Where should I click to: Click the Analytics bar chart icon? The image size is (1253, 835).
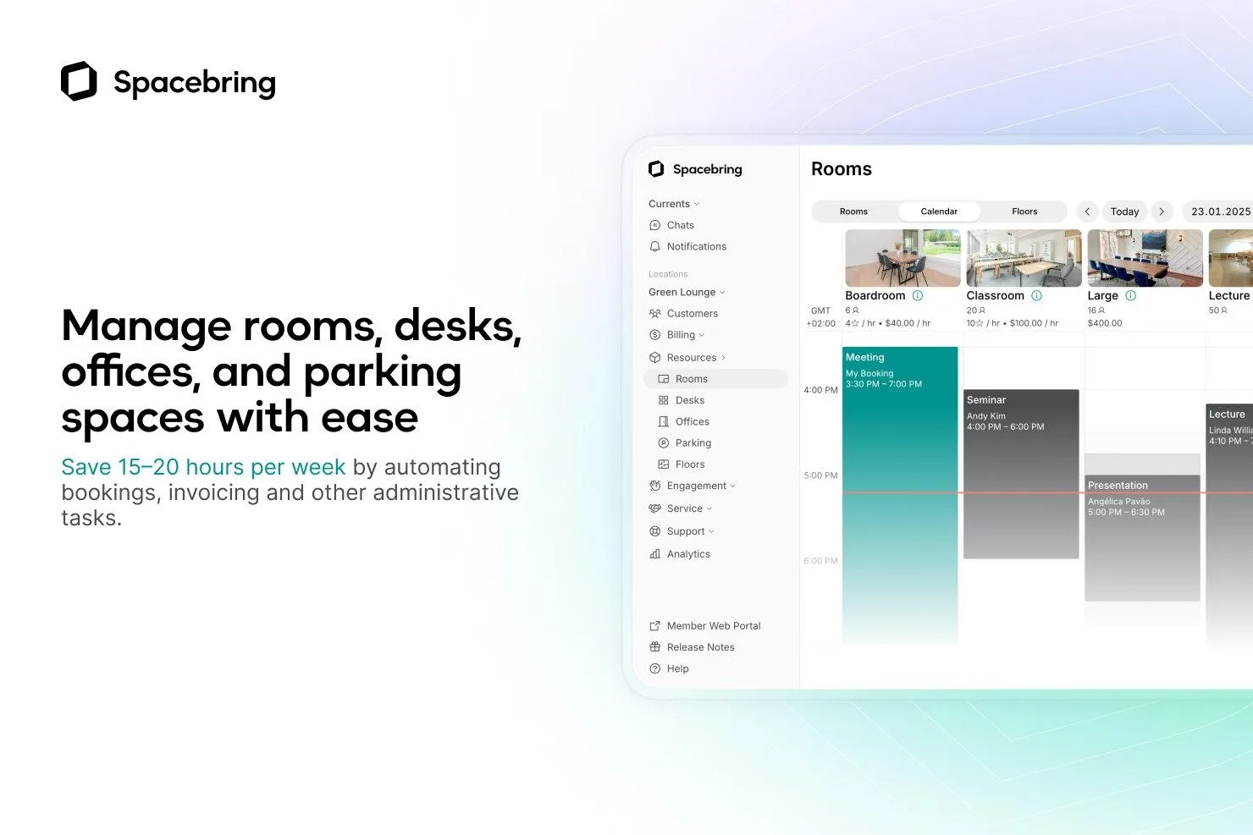pyautogui.click(x=654, y=554)
